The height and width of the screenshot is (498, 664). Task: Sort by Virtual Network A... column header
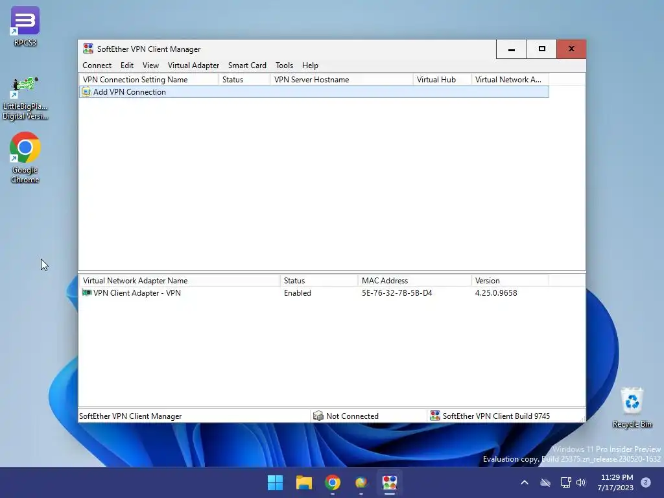510,80
